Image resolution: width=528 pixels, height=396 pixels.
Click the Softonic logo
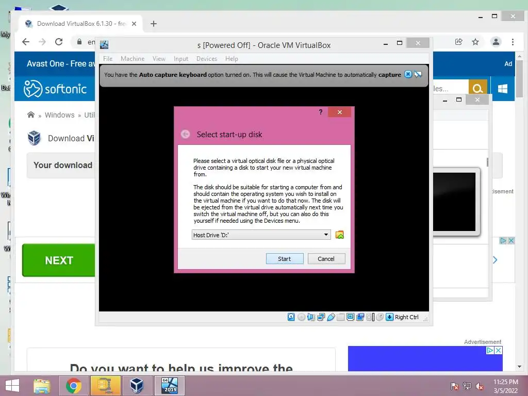[x=55, y=89]
